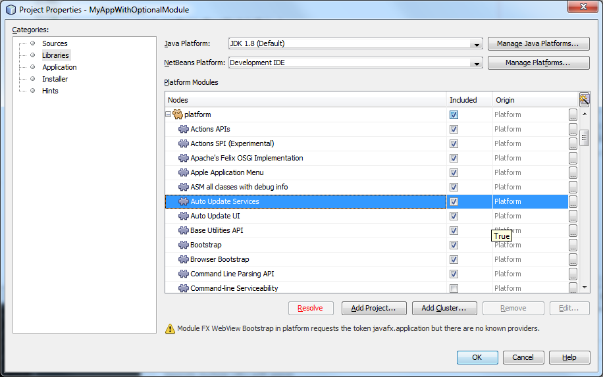This screenshot has height=377, width=603.
Task: Uncheck Included for Auto Update Services
Action: (454, 201)
